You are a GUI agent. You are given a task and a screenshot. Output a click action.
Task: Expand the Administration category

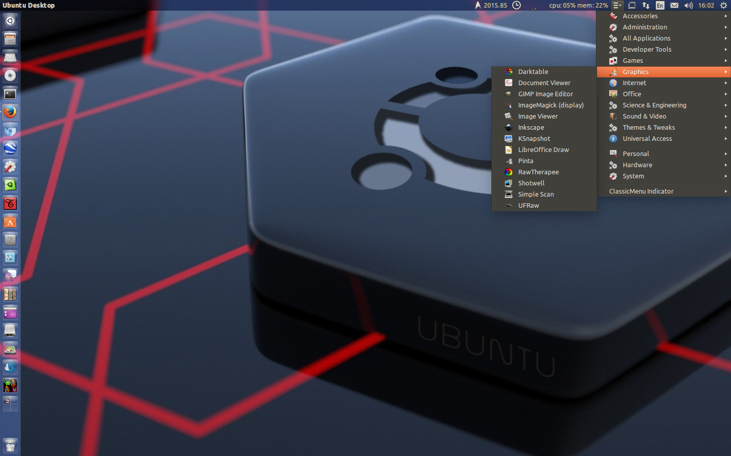664,27
